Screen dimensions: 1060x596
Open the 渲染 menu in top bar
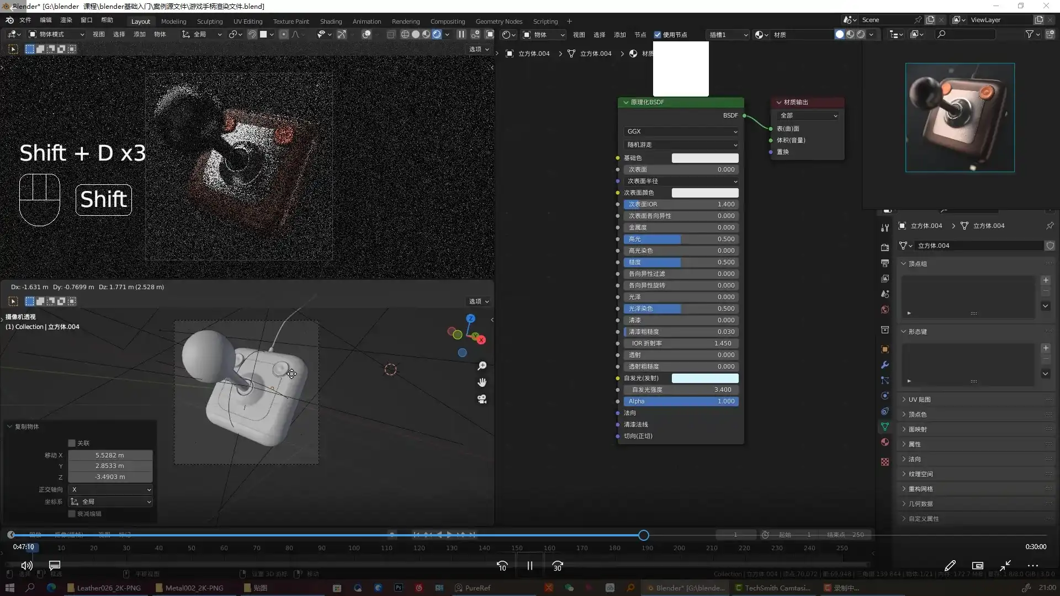click(66, 20)
